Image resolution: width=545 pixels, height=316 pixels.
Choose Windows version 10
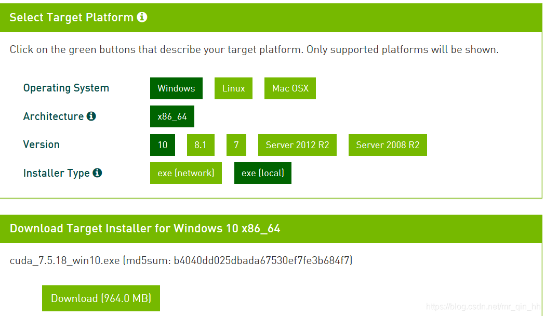pos(163,145)
